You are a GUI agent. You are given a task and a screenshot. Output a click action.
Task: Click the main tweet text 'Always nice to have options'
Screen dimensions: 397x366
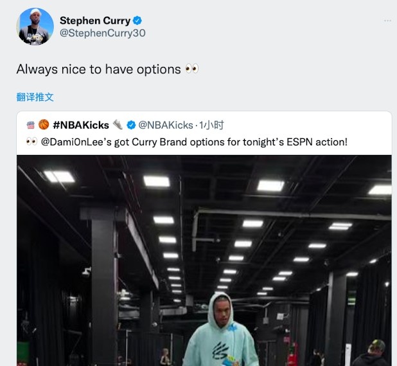pos(99,69)
